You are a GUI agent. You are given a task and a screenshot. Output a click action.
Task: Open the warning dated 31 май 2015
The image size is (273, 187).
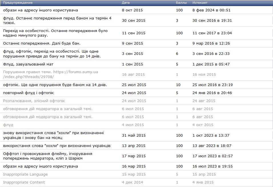(53, 135)
